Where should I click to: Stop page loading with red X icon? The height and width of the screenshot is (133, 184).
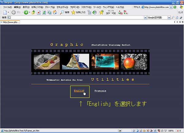[39, 12]
